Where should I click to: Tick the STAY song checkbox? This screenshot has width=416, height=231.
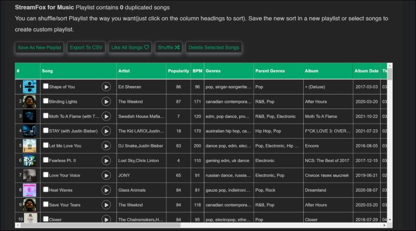click(46, 130)
